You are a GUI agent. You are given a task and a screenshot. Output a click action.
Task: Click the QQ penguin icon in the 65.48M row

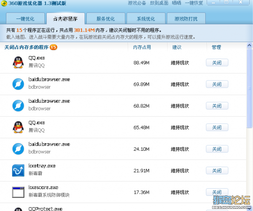(18, 127)
